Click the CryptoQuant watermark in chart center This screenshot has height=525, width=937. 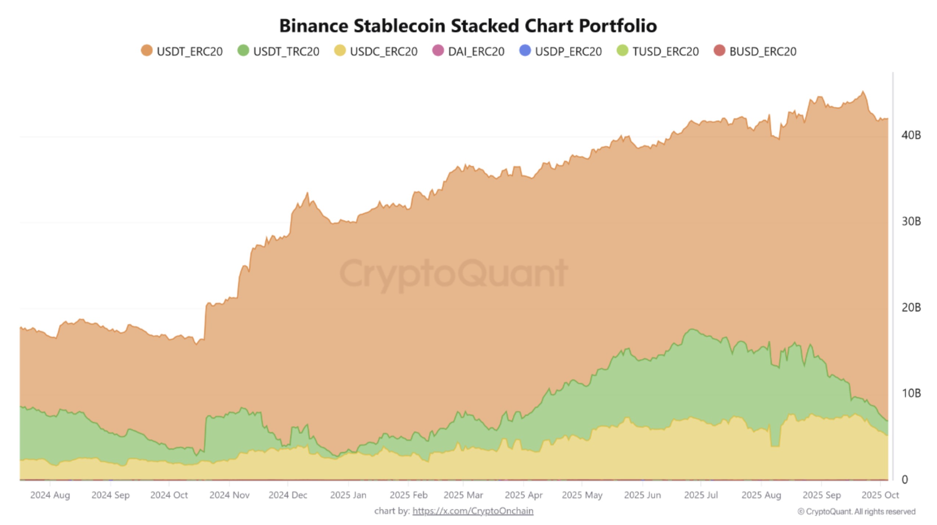click(453, 274)
